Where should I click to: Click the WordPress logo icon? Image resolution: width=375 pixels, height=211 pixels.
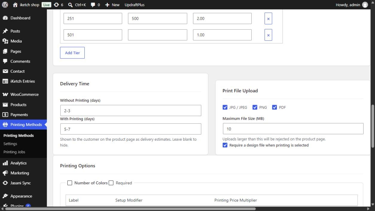5,5
